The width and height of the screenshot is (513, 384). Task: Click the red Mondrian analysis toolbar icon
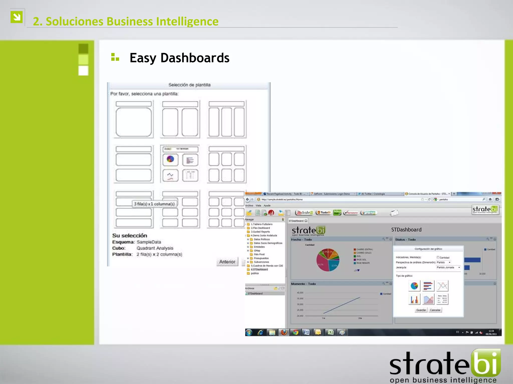271,213
